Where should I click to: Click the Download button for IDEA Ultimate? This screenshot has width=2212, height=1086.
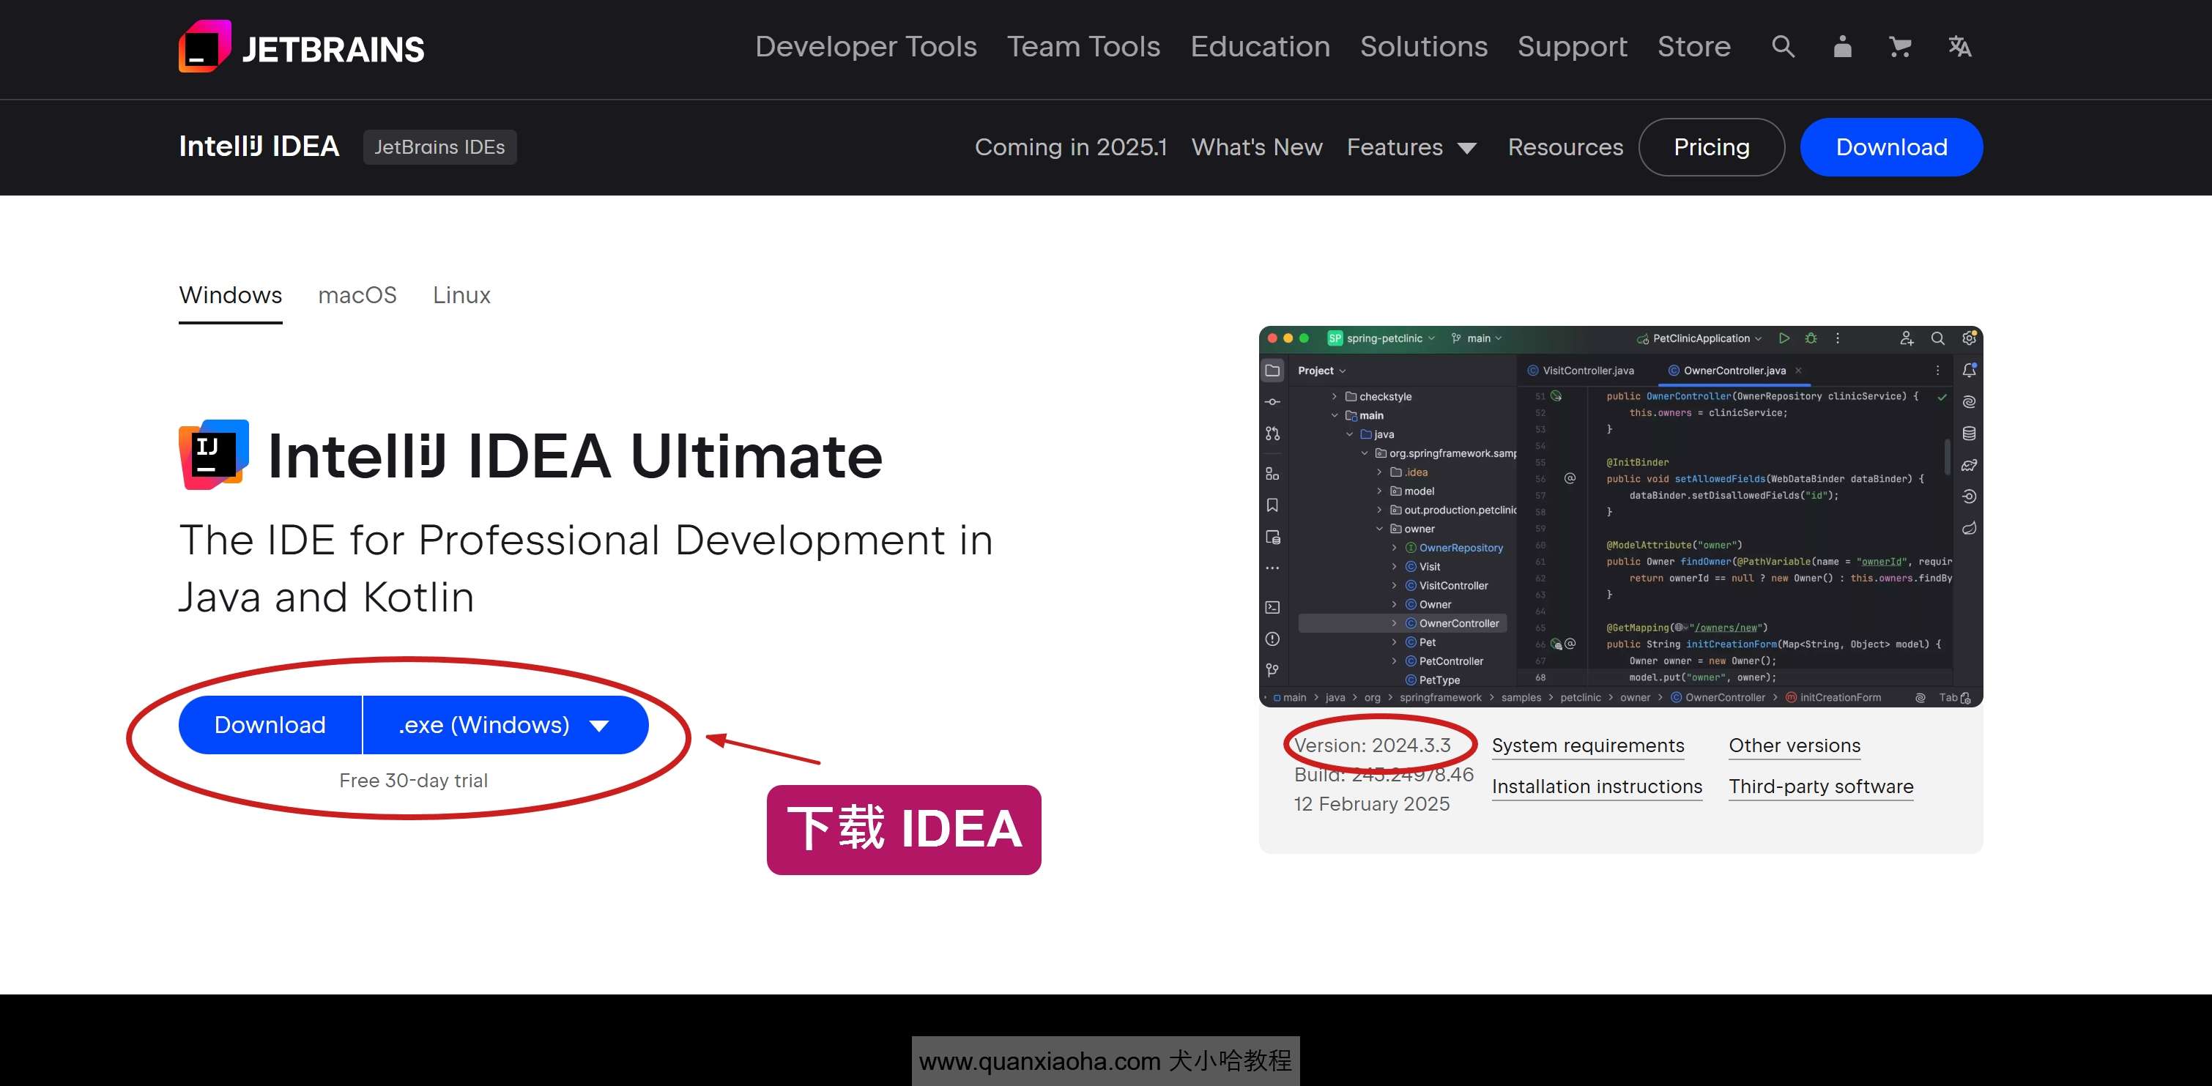click(x=271, y=724)
